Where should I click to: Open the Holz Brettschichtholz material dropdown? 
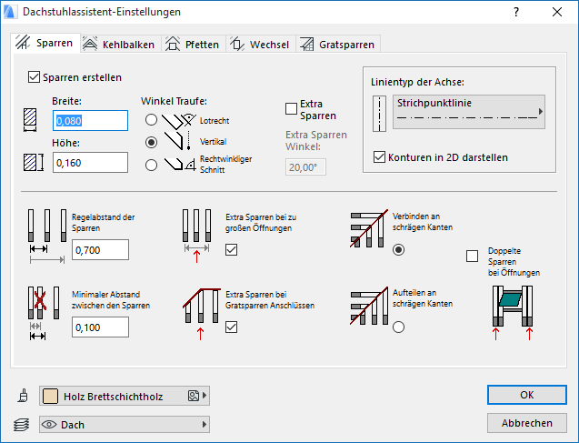point(125,396)
